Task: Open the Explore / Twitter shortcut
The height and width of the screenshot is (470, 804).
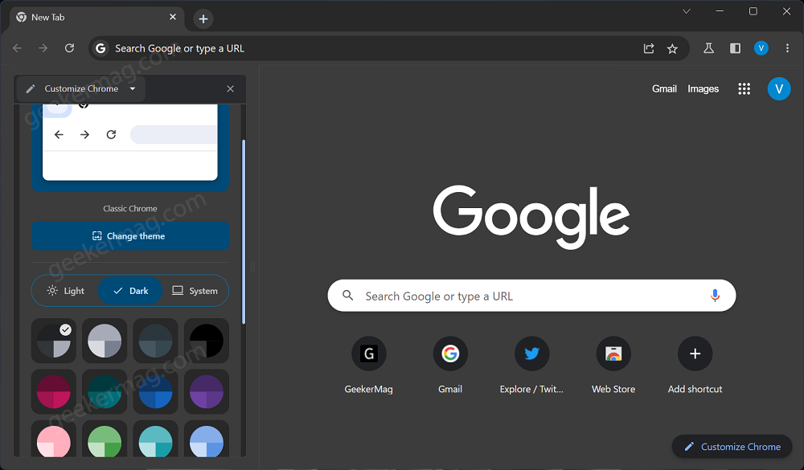Action: [531, 365]
